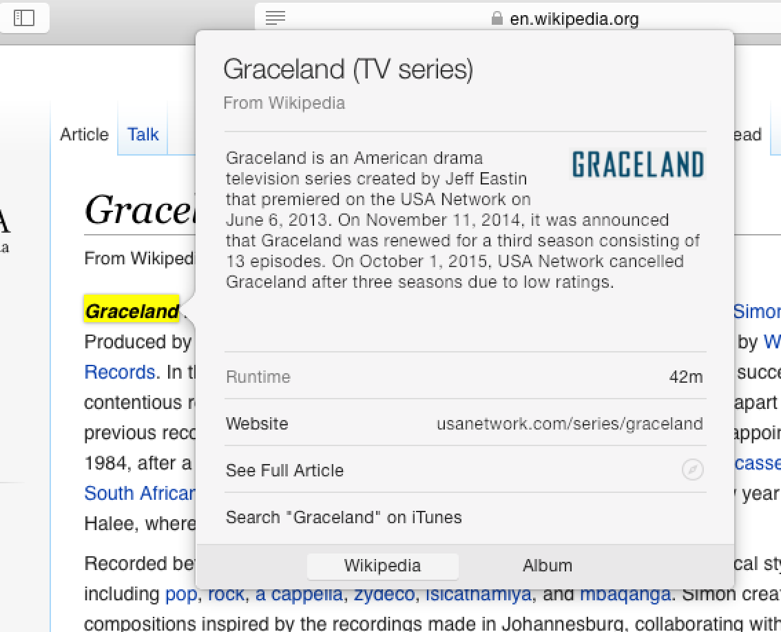The height and width of the screenshot is (632, 781).
Task: Switch to the Album tab in popup
Action: click(548, 566)
